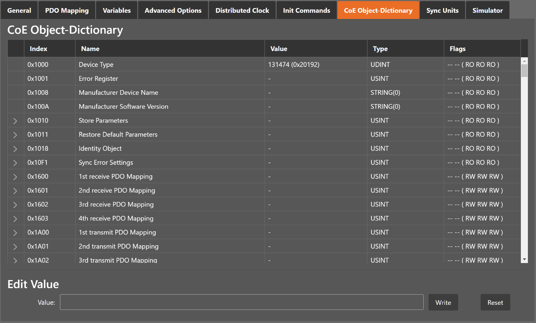Expand the 0x1018 Identity Object row

point(15,149)
